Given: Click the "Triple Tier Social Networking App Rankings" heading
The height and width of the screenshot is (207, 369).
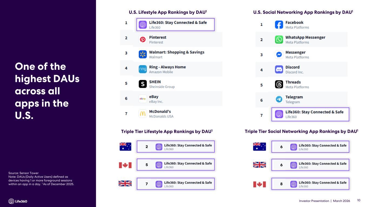Looking at the screenshot, I should pyautogui.click(x=301, y=132).
